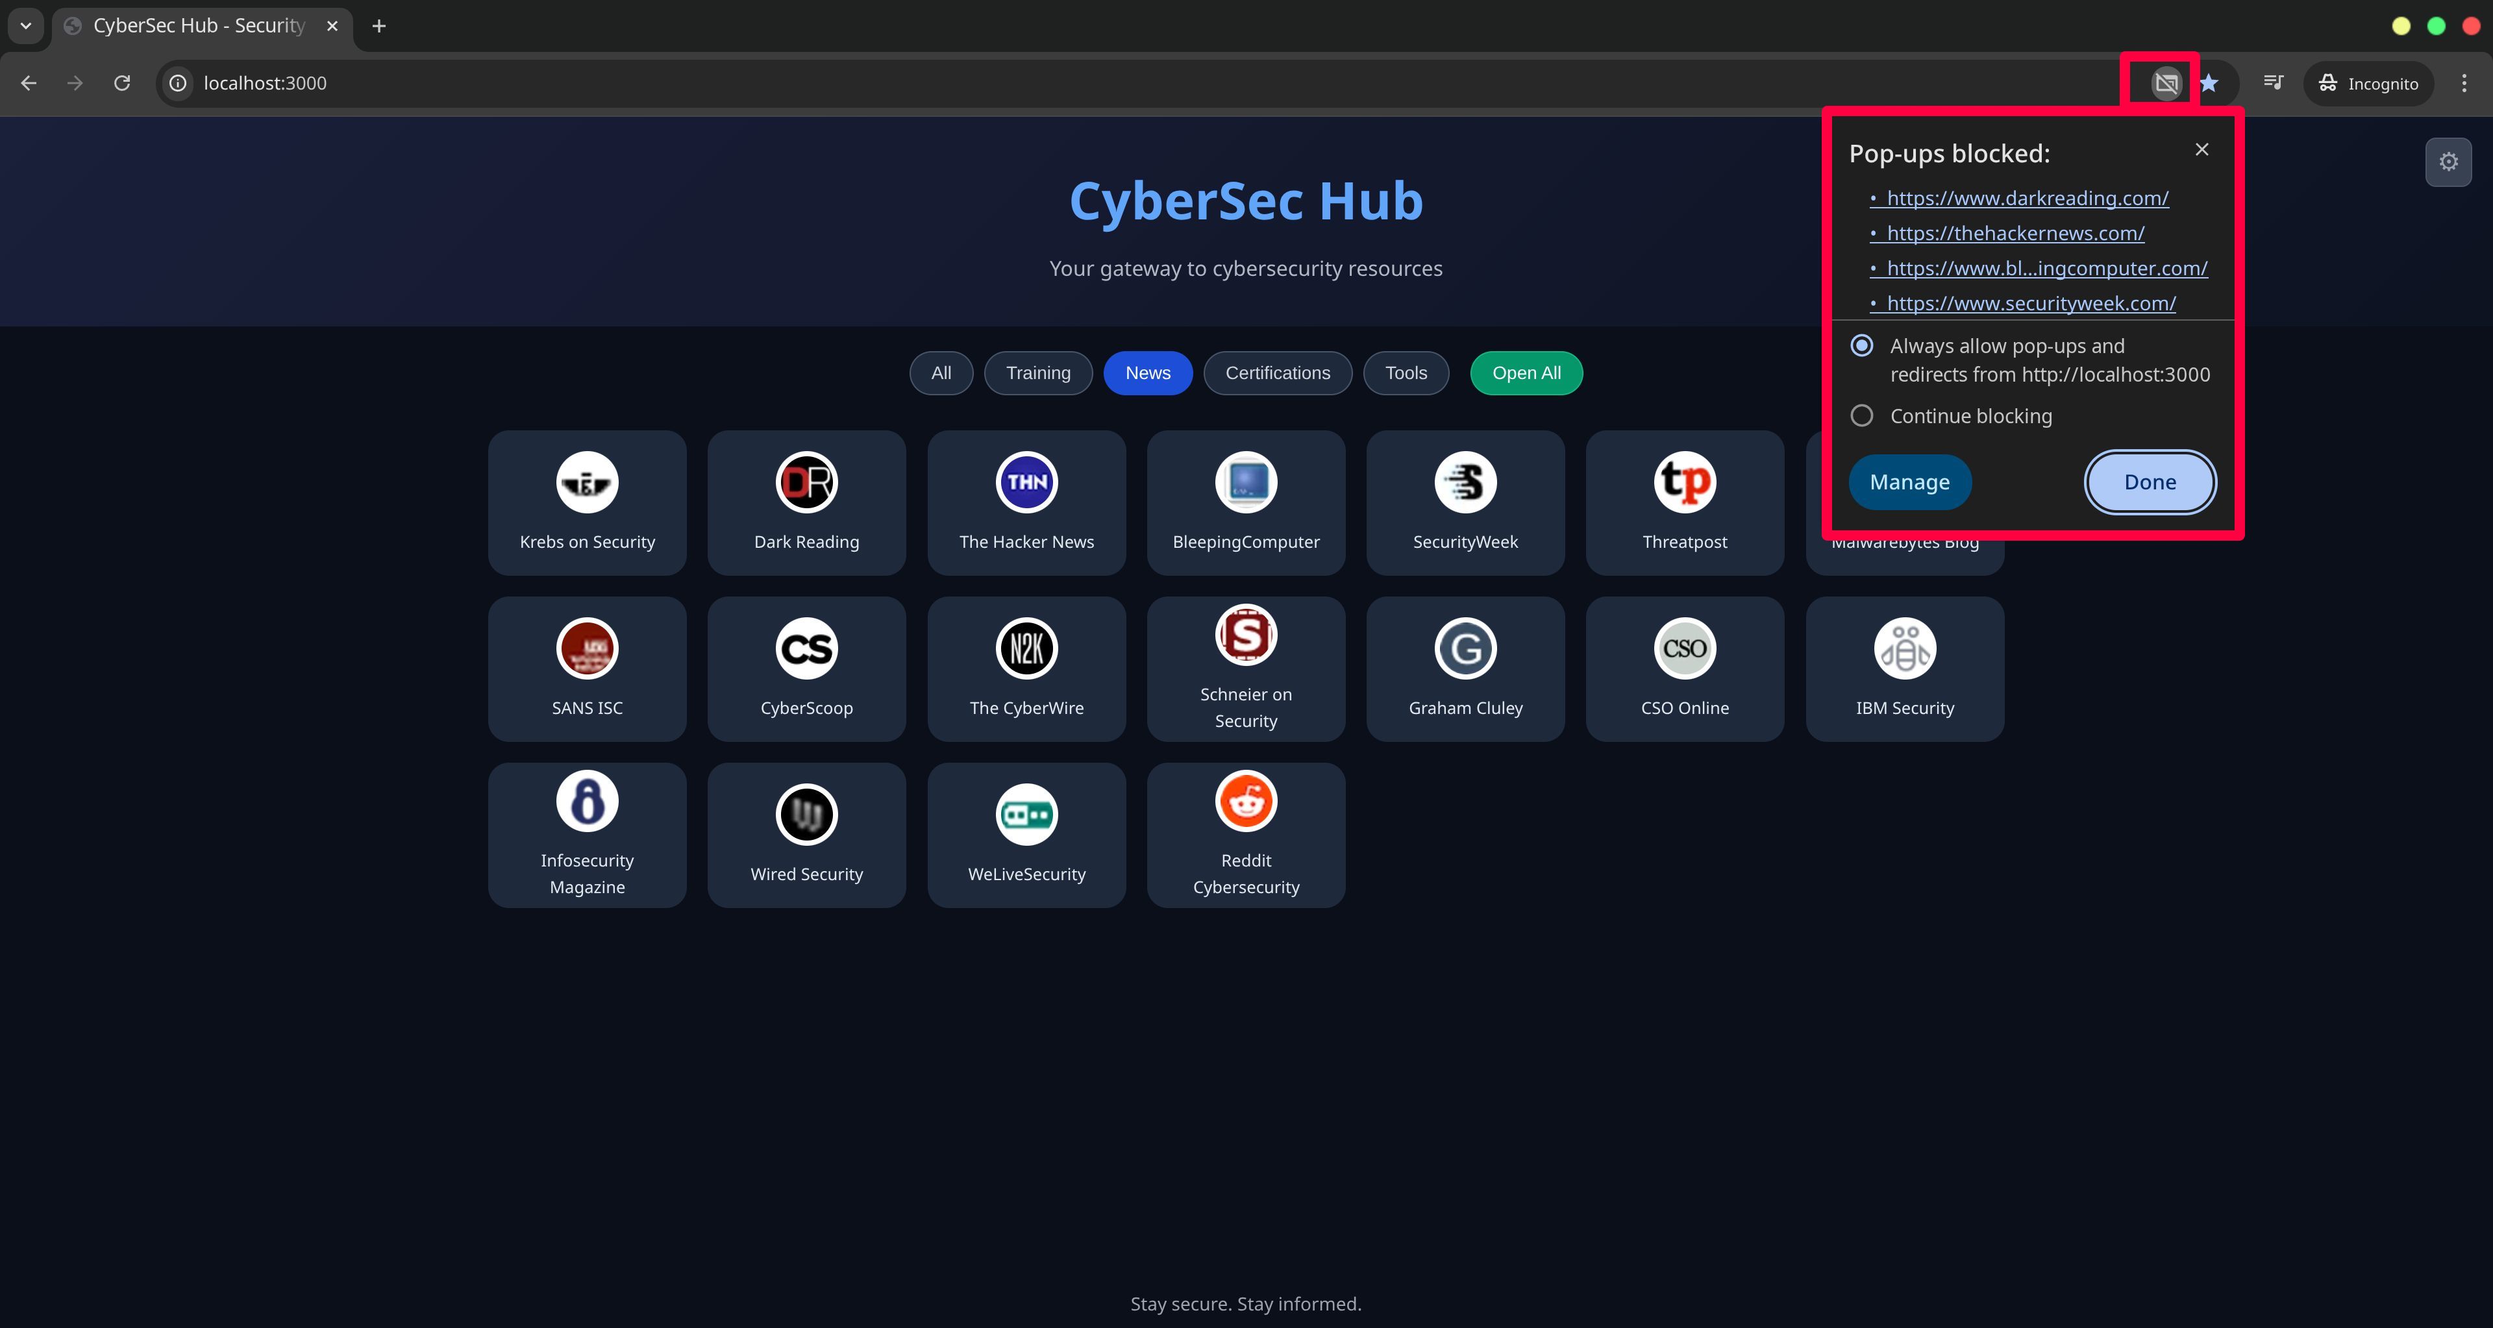
Task: Click the Open All button
Action: tap(1526, 373)
